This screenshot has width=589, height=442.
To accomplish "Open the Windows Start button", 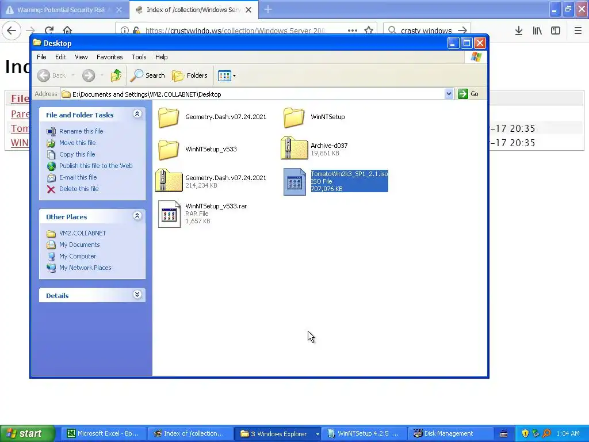I will 28,434.
